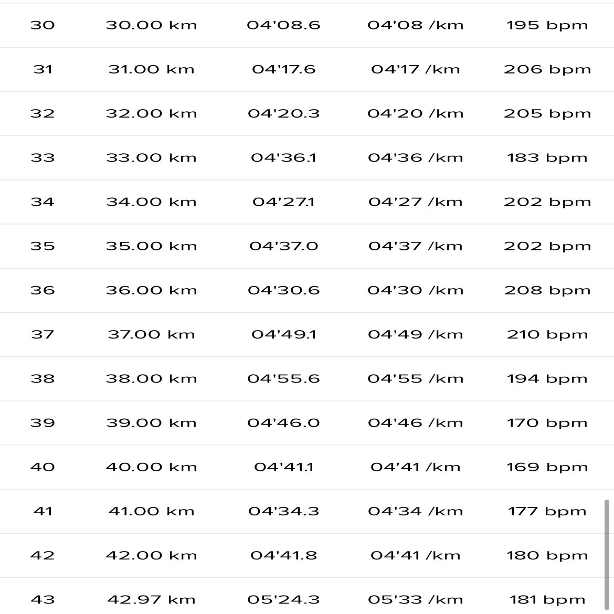Click pace 04'37 /km in lap 35
The image size is (614, 614).
click(x=415, y=246)
